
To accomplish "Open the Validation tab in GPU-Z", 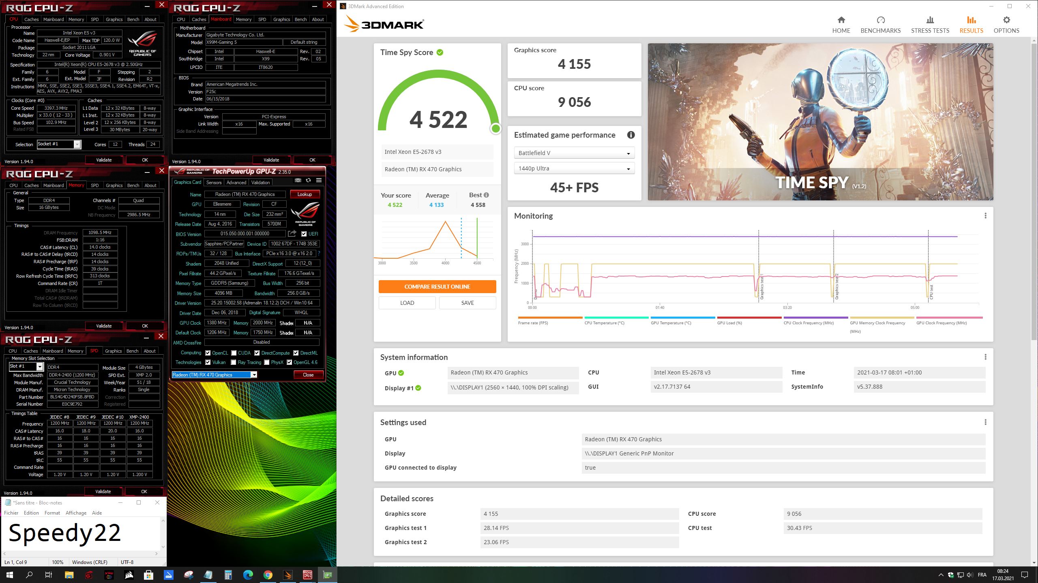I will pos(260,182).
